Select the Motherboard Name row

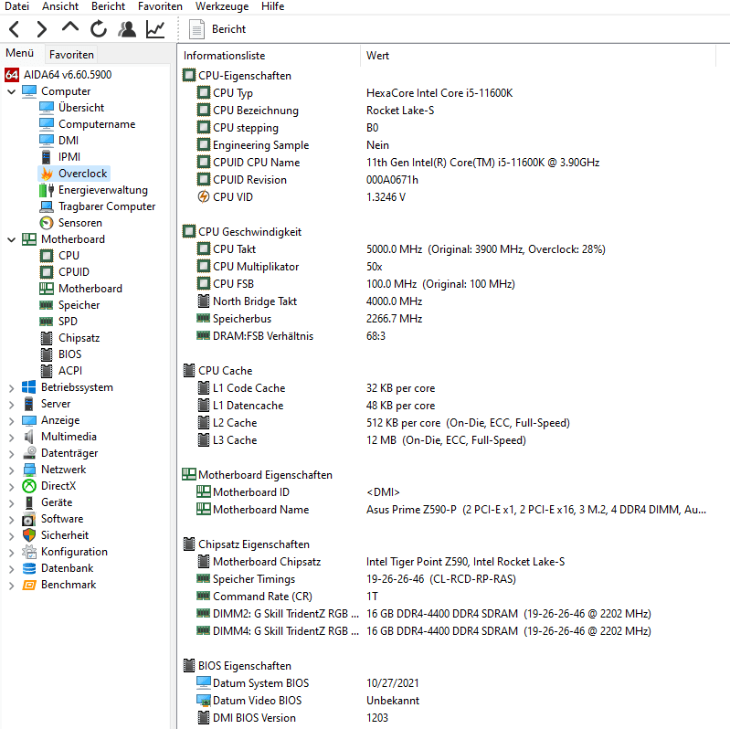click(447, 510)
